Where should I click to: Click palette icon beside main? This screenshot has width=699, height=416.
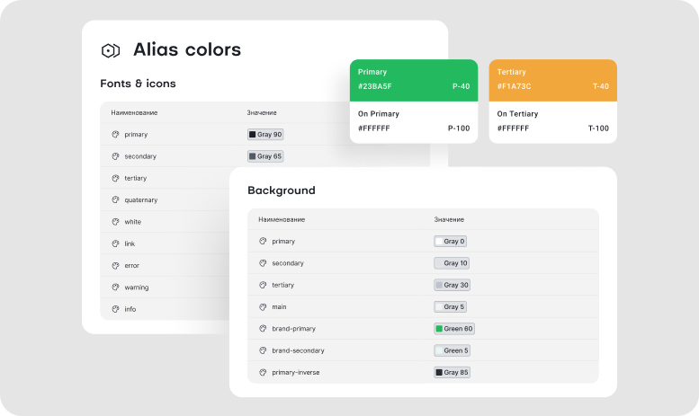click(263, 306)
